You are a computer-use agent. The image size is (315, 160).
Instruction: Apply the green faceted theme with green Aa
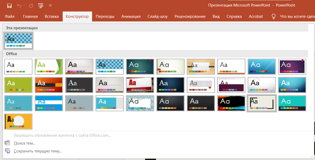49,67
